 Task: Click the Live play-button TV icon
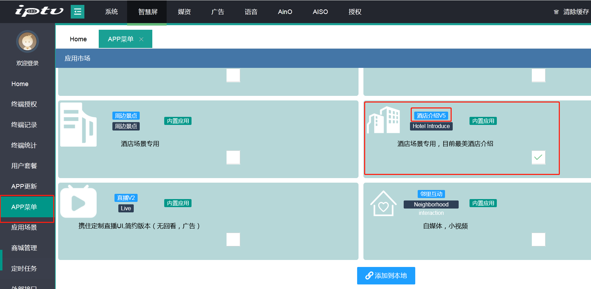pos(78,202)
